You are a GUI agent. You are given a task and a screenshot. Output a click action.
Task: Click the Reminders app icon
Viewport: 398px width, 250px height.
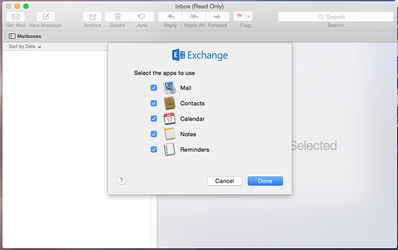tap(169, 150)
